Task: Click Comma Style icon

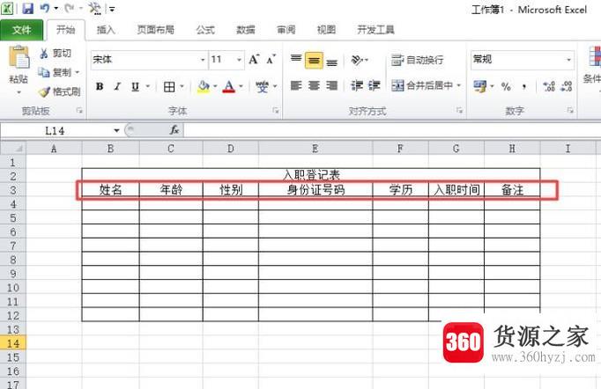Action: pyautogui.click(x=524, y=86)
